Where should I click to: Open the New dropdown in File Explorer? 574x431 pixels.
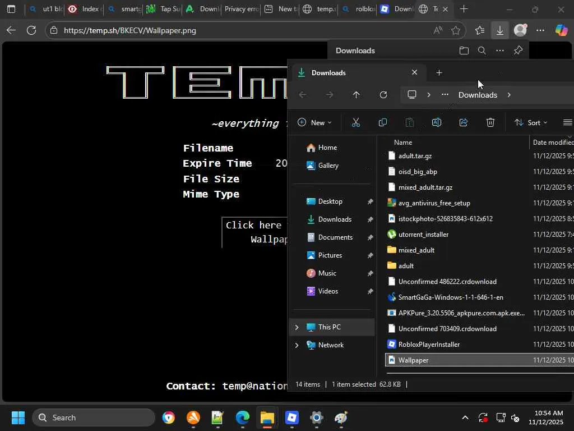pyautogui.click(x=314, y=122)
